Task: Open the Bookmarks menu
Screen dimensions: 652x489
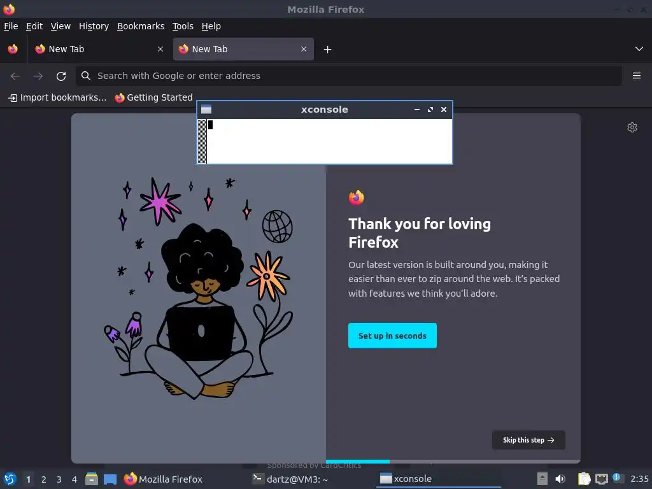Action: pyautogui.click(x=141, y=26)
